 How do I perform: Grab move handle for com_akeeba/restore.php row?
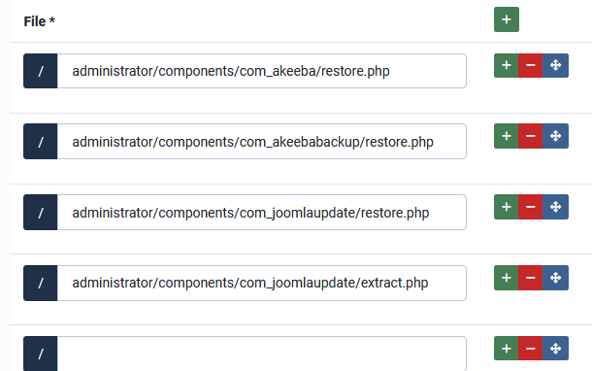555,65
